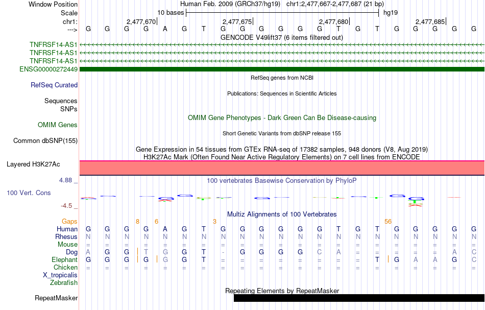Click the RefSeq Curated track label
Viewport: 485px width, 310px height.
(54, 85)
